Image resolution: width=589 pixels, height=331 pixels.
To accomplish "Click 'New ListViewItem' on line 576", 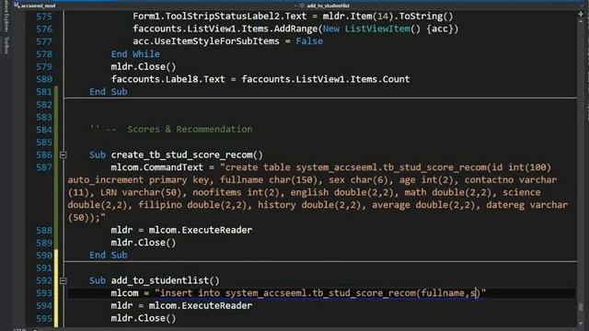I will pos(366,29).
